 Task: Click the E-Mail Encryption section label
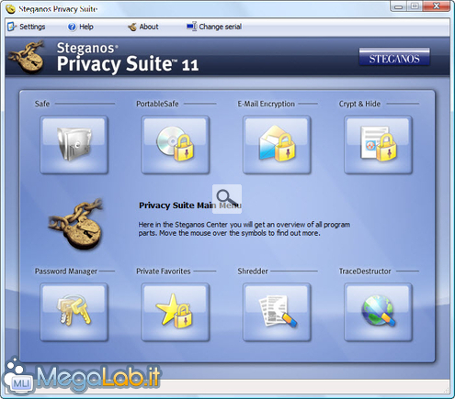266,104
